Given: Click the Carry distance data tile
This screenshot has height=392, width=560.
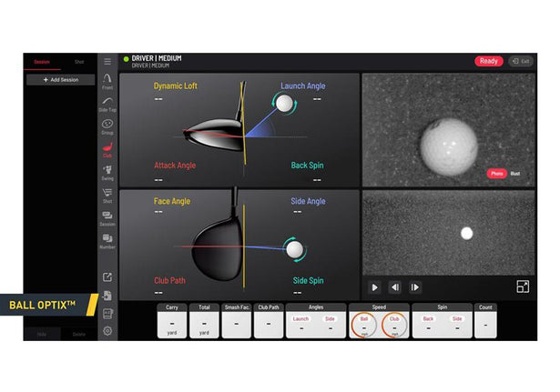Looking at the screenshot, I should point(171,321).
